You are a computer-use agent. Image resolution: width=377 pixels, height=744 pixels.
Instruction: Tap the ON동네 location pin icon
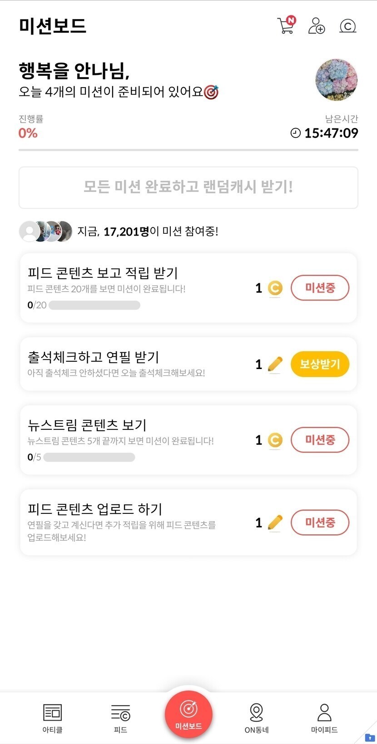(x=256, y=713)
